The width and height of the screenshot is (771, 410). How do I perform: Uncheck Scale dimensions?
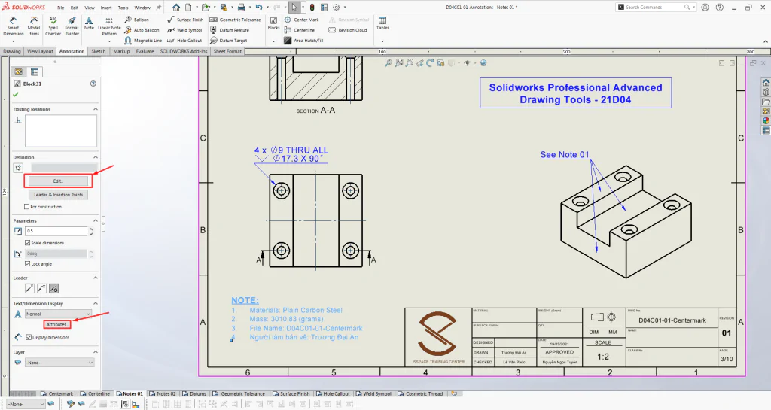tap(28, 242)
